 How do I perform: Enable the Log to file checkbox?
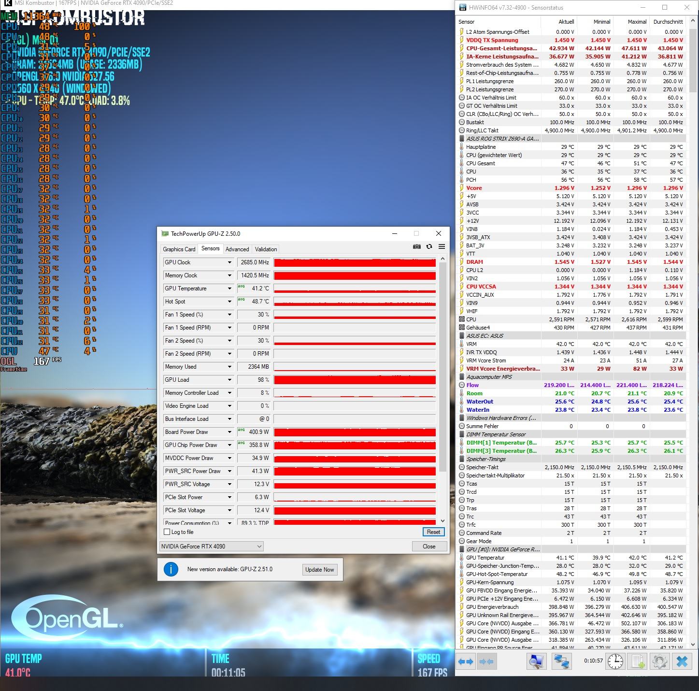click(167, 532)
